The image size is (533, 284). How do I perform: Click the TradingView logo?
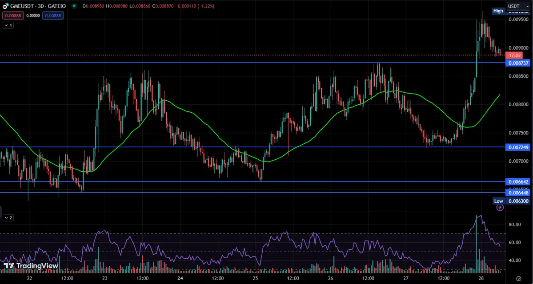click(31, 266)
